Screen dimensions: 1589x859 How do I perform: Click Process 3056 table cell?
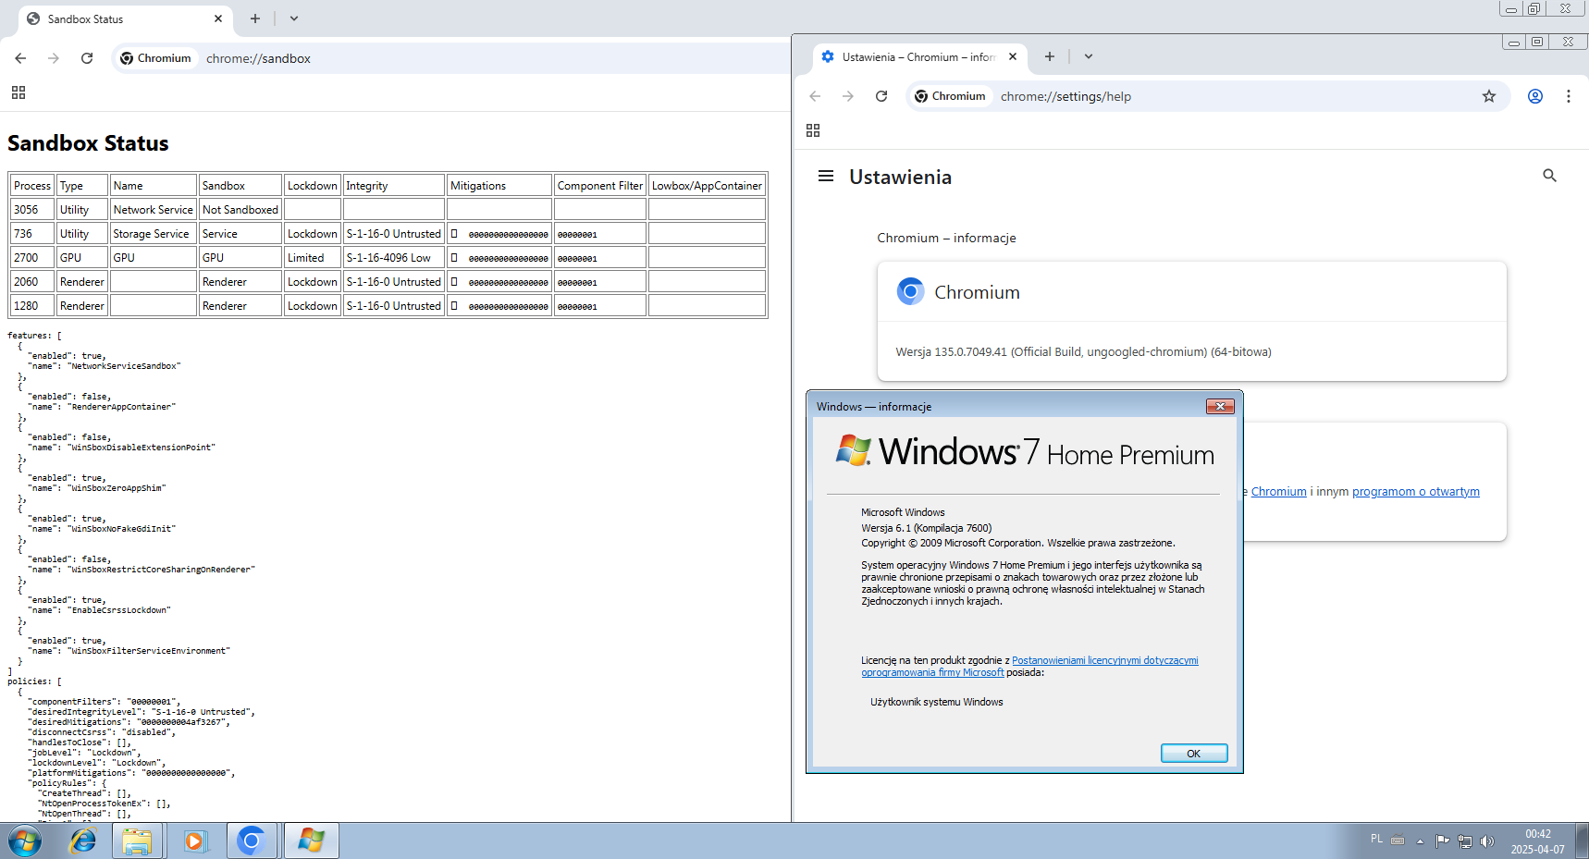pos(32,210)
